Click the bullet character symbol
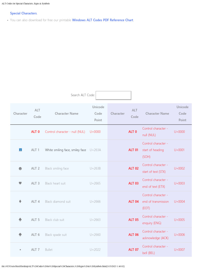The image size is (201, 269). (20, 250)
